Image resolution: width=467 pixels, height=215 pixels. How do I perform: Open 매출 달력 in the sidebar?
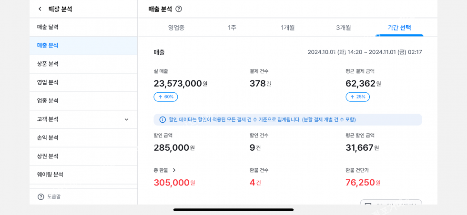(x=48, y=27)
